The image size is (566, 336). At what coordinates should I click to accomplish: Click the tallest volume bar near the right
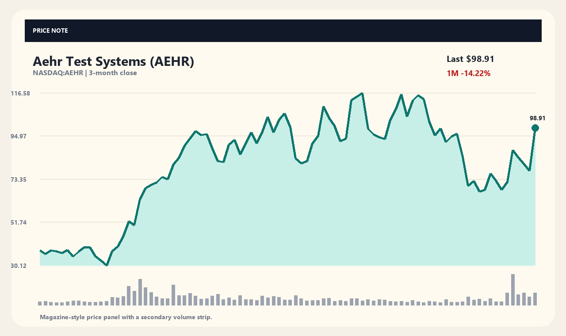tap(513, 290)
